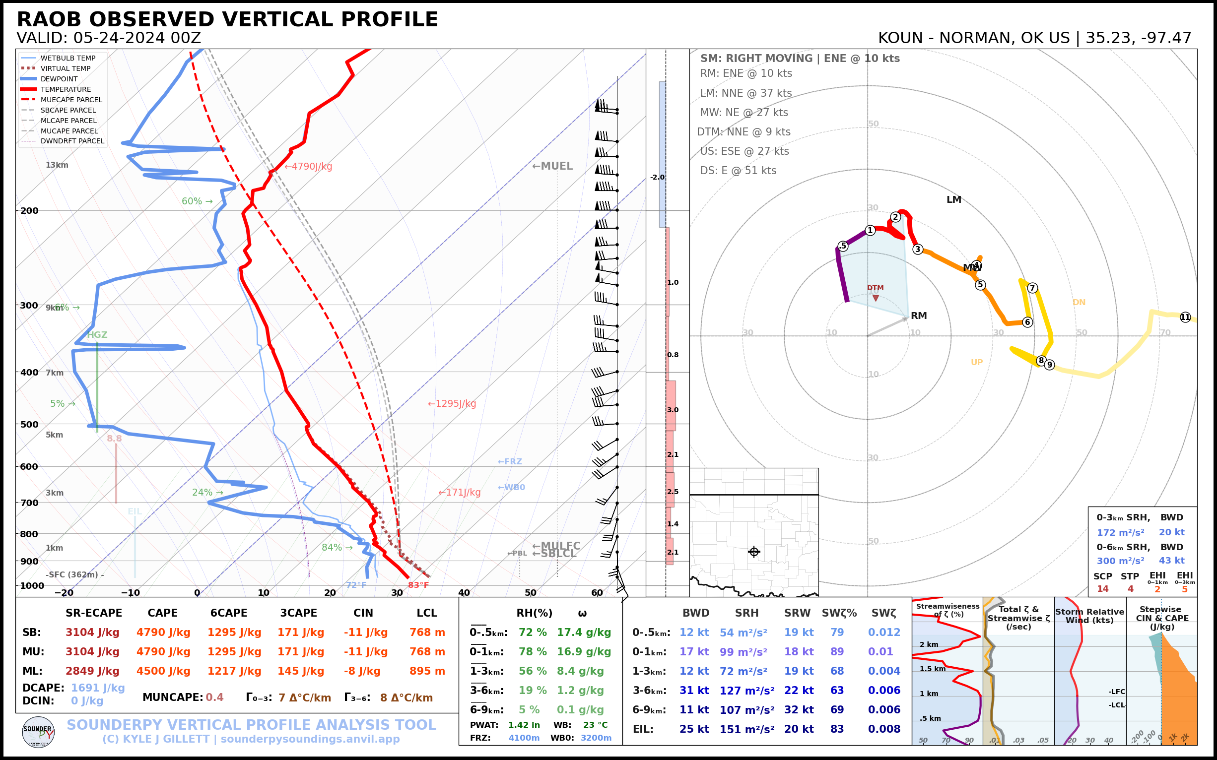The height and width of the screenshot is (760, 1217).
Task: Click the DTM triangle marker on hodograph
Action: (876, 298)
